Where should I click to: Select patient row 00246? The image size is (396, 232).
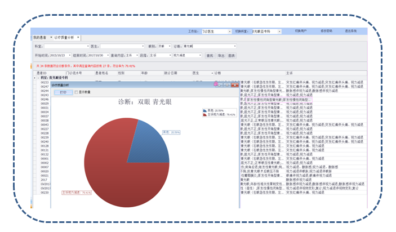tap(45, 100)
